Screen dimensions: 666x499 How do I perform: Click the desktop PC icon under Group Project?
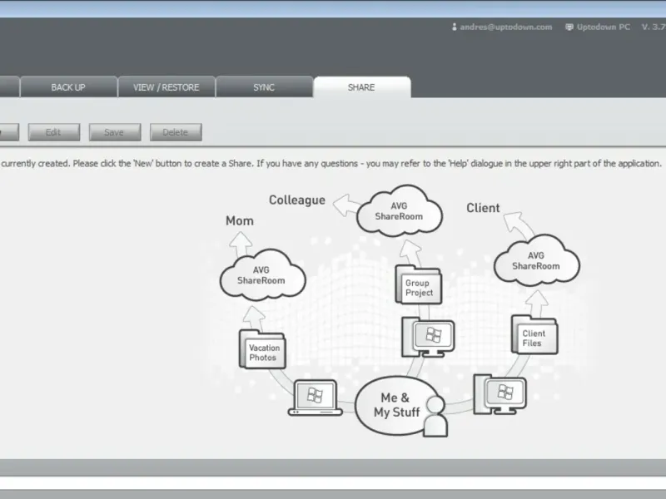coord(428,338)
